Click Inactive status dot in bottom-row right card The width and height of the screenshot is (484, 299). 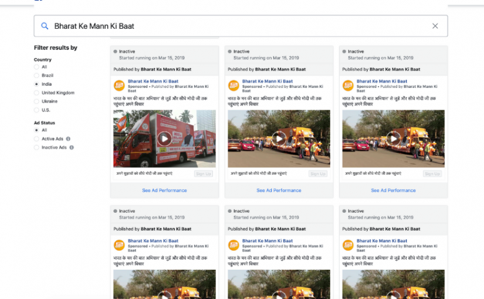[x=344, y=211]
